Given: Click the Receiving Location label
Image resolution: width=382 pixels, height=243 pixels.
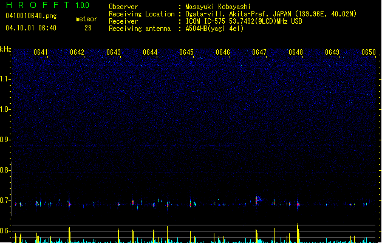Looking at the screenshot, I should [x=142, y=14].
